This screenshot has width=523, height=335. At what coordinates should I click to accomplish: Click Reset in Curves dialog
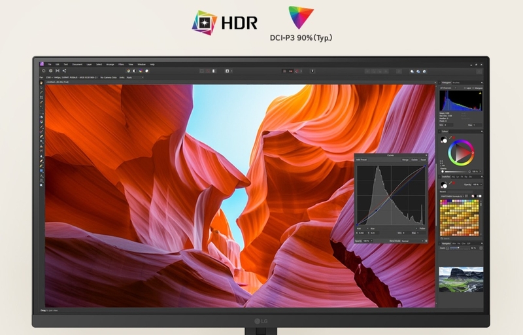(x=423, y=160)
